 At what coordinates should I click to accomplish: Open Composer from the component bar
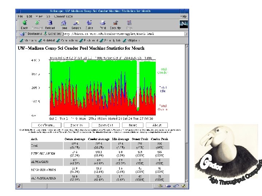pos(183,186)
